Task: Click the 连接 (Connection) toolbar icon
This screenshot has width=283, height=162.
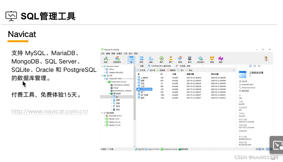Action: [x=106, y=59]
